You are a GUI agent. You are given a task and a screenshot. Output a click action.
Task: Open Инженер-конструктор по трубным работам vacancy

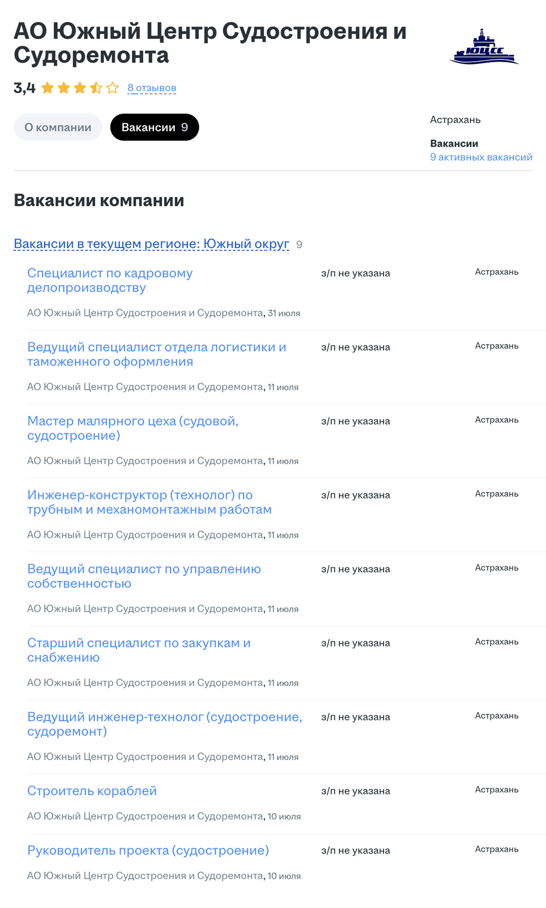pos(149,502)
